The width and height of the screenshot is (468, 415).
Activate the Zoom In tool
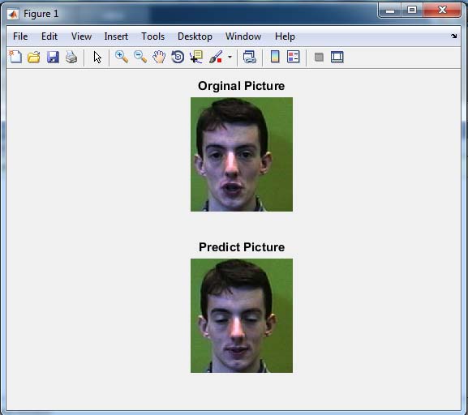coord(122,57)
